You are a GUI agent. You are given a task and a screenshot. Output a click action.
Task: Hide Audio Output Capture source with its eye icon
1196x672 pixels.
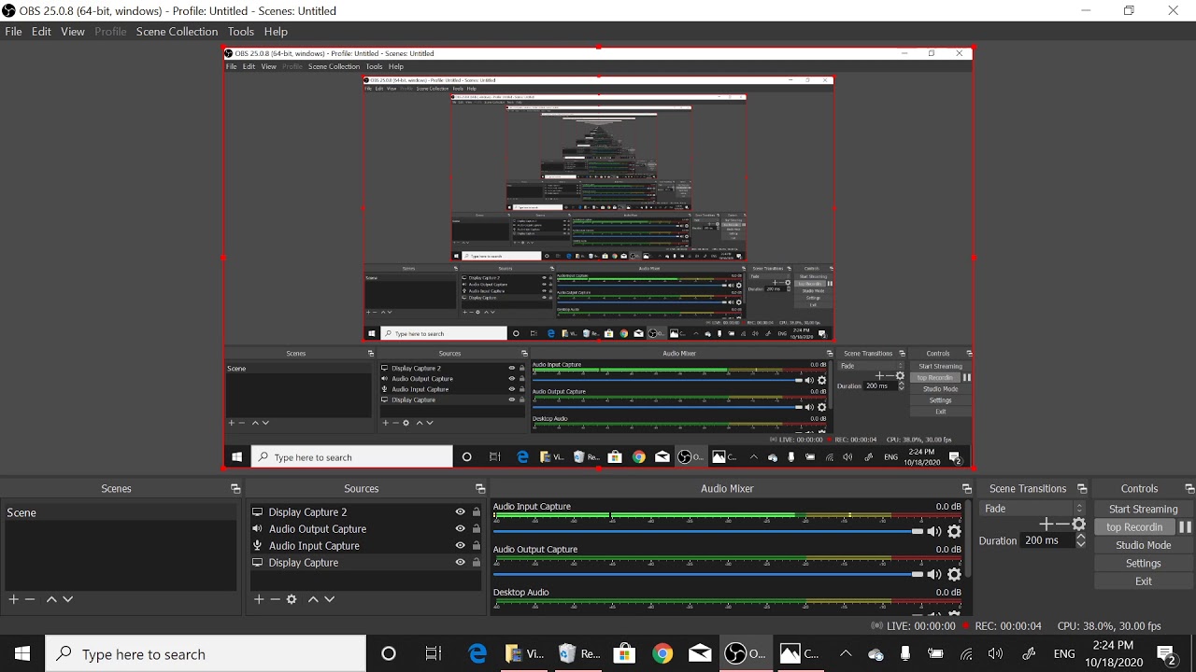[460, 529]
